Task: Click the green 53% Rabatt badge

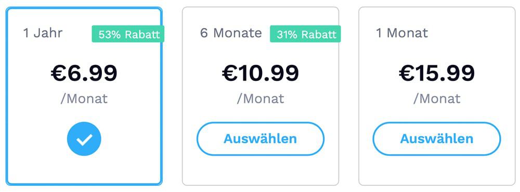Action: (128, 34)
